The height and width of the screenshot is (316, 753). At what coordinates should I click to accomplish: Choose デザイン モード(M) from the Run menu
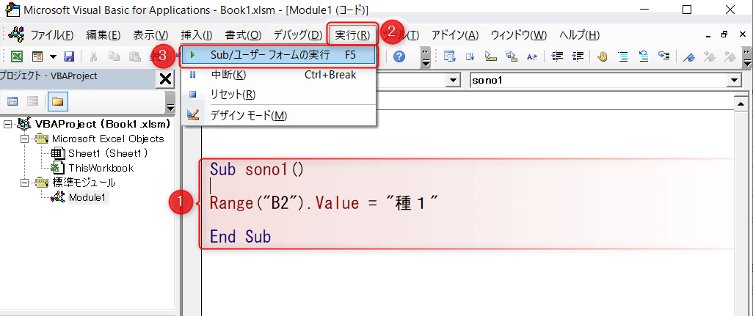(x=279, y=116)
